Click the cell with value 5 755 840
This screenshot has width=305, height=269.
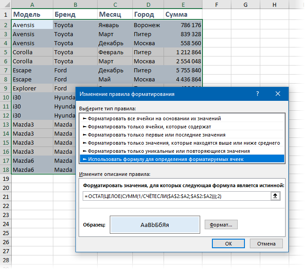point(183,70)
